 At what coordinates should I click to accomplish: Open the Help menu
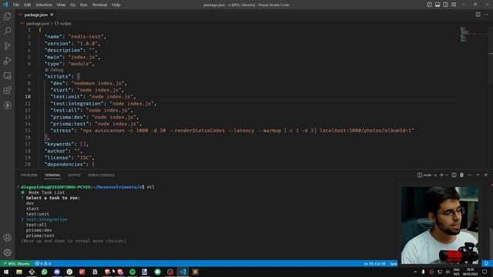116,5
